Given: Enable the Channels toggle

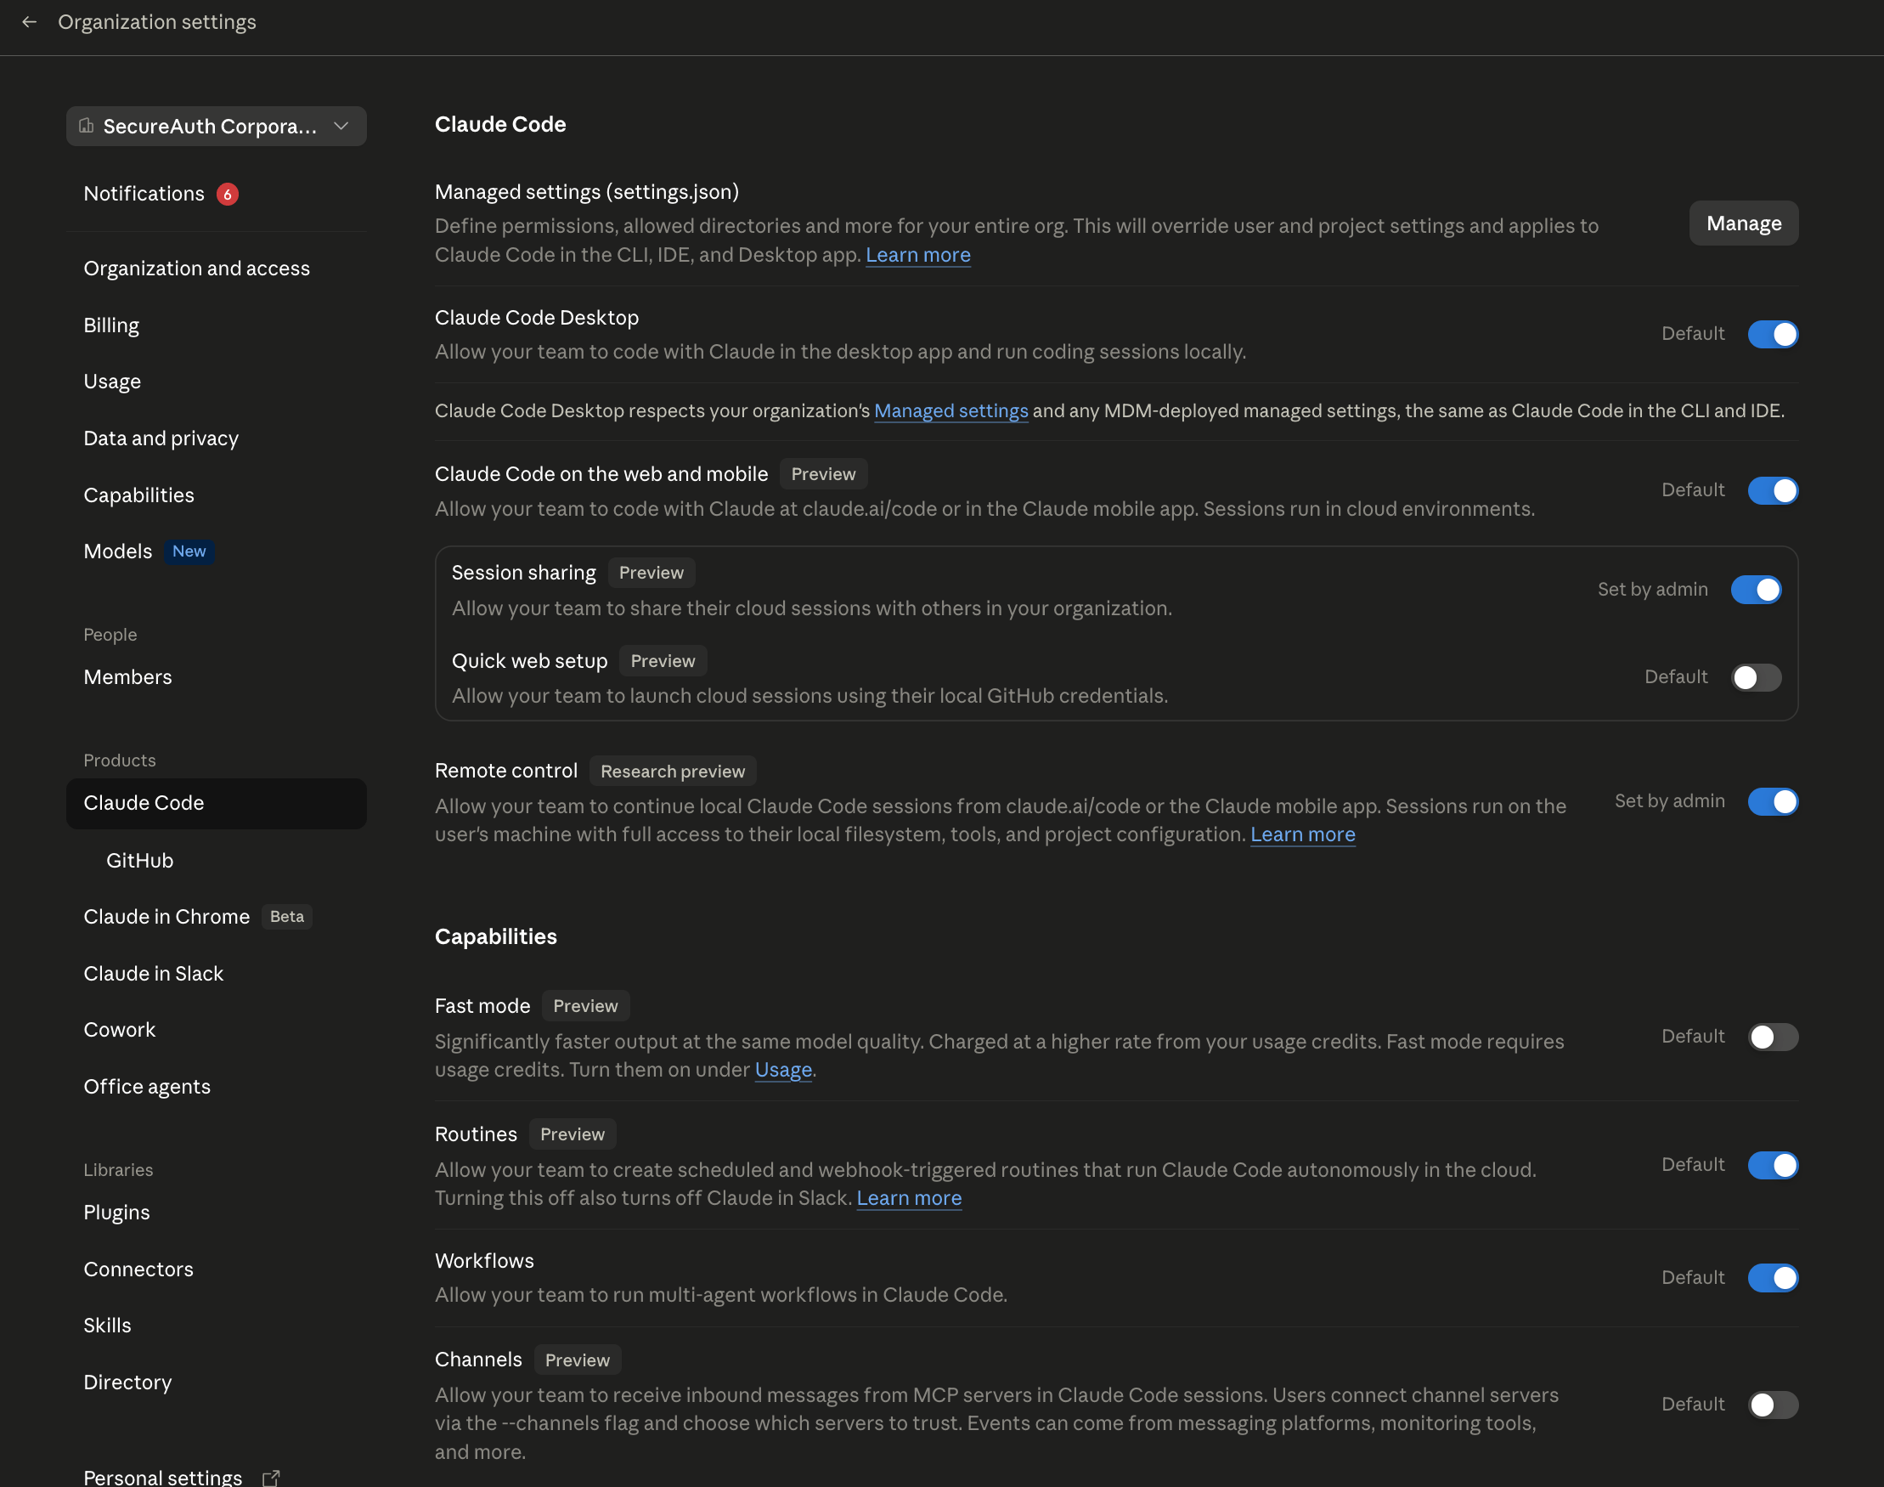Looking at the screenshot, I should click(x=1773, y=1405).
